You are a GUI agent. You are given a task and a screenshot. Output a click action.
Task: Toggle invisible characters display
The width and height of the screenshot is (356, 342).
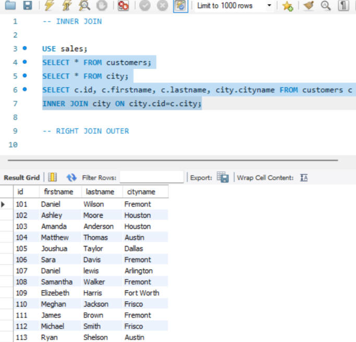(343, 6)
